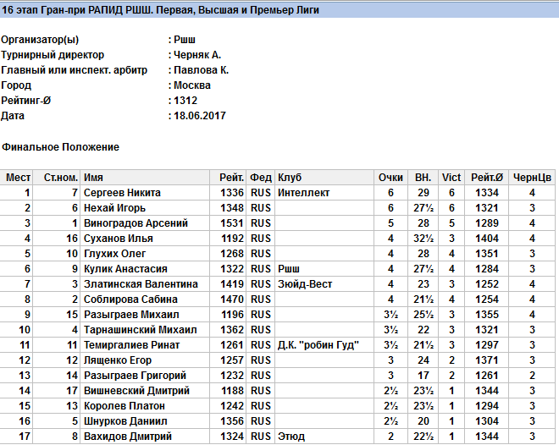Select the 'Фед' column header
559x445 pixels.
pos(261,178)
